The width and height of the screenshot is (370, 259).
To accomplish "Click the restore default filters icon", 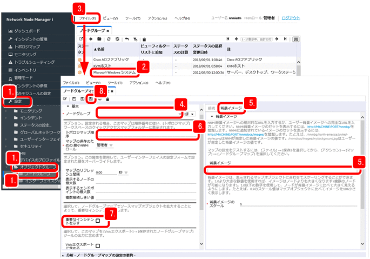I will click(135, 39).
